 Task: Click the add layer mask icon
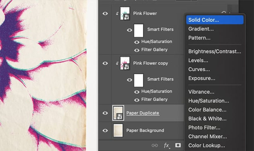coord(178,145)
